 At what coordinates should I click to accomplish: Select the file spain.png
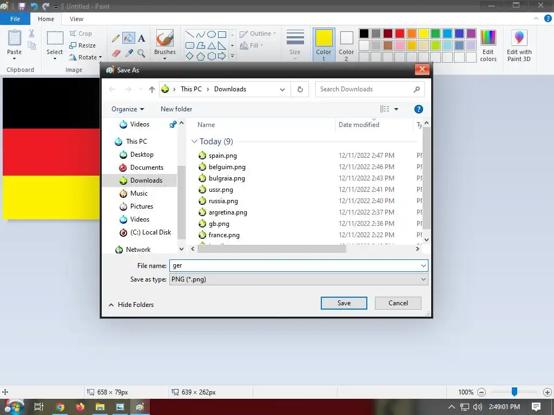(x=222, y=156)
